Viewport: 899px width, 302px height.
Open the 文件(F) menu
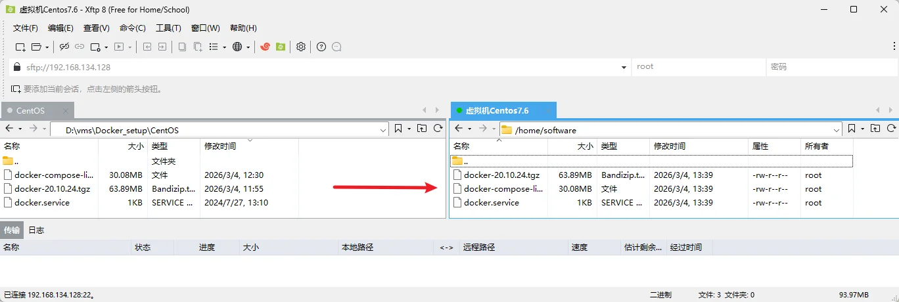pos(26,28)
